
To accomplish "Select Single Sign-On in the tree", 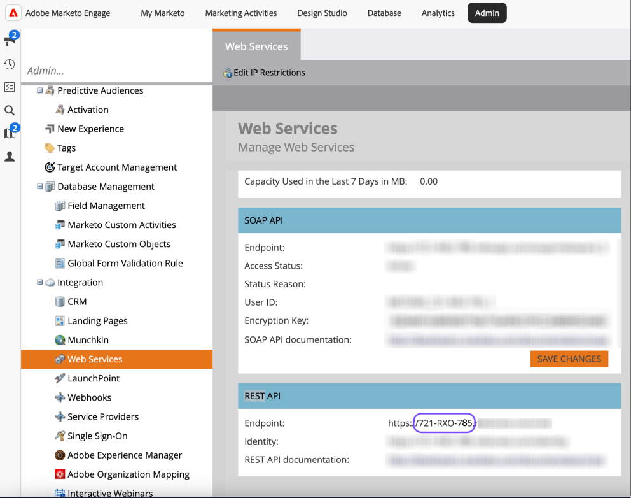I will [97, 436].
